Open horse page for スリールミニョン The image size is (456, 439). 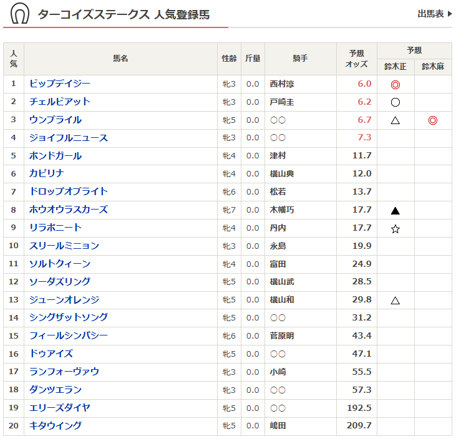(64, 246)
